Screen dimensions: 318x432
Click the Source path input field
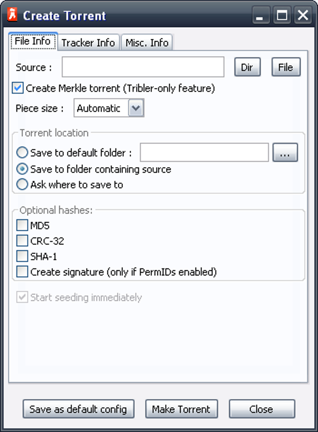pos(143,67)
